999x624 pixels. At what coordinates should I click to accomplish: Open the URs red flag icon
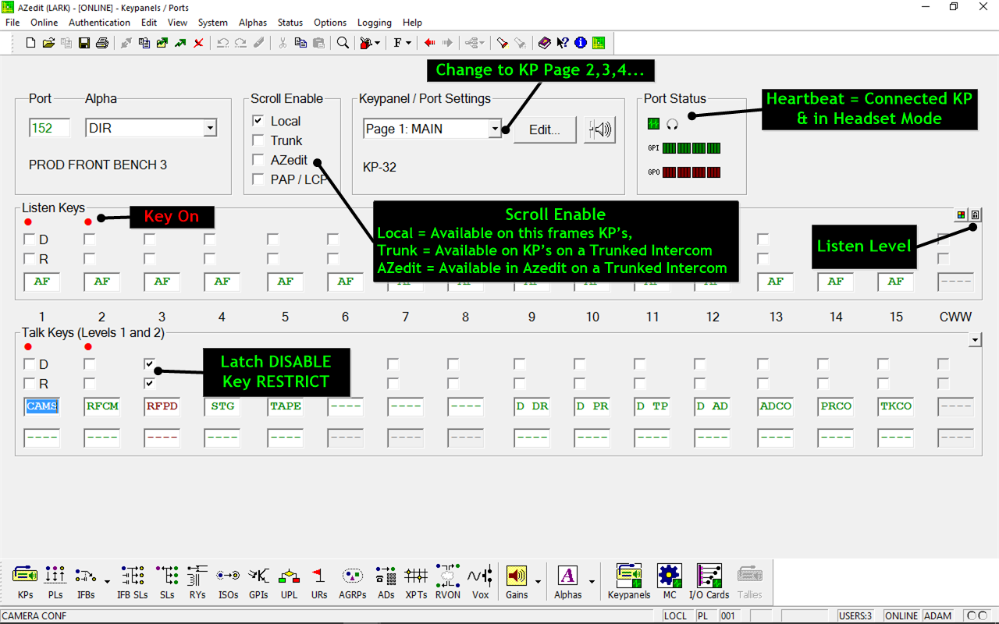(319, 582)
